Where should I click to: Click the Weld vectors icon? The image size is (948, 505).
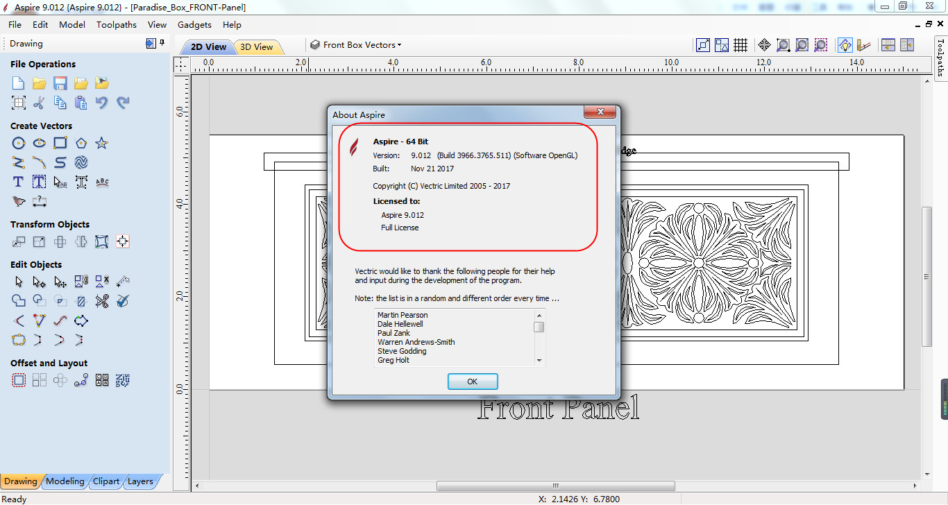tap(19, 301)
